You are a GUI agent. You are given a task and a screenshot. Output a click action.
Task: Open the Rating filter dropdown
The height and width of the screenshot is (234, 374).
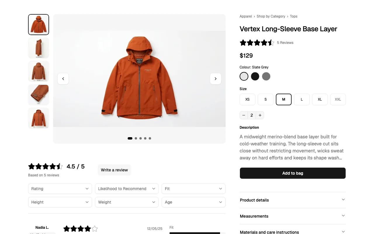pyautogui.click(x=60, y=189)
